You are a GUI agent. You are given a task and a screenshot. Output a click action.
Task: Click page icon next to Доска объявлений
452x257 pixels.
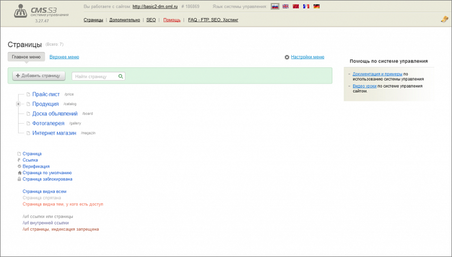point(28,114)
